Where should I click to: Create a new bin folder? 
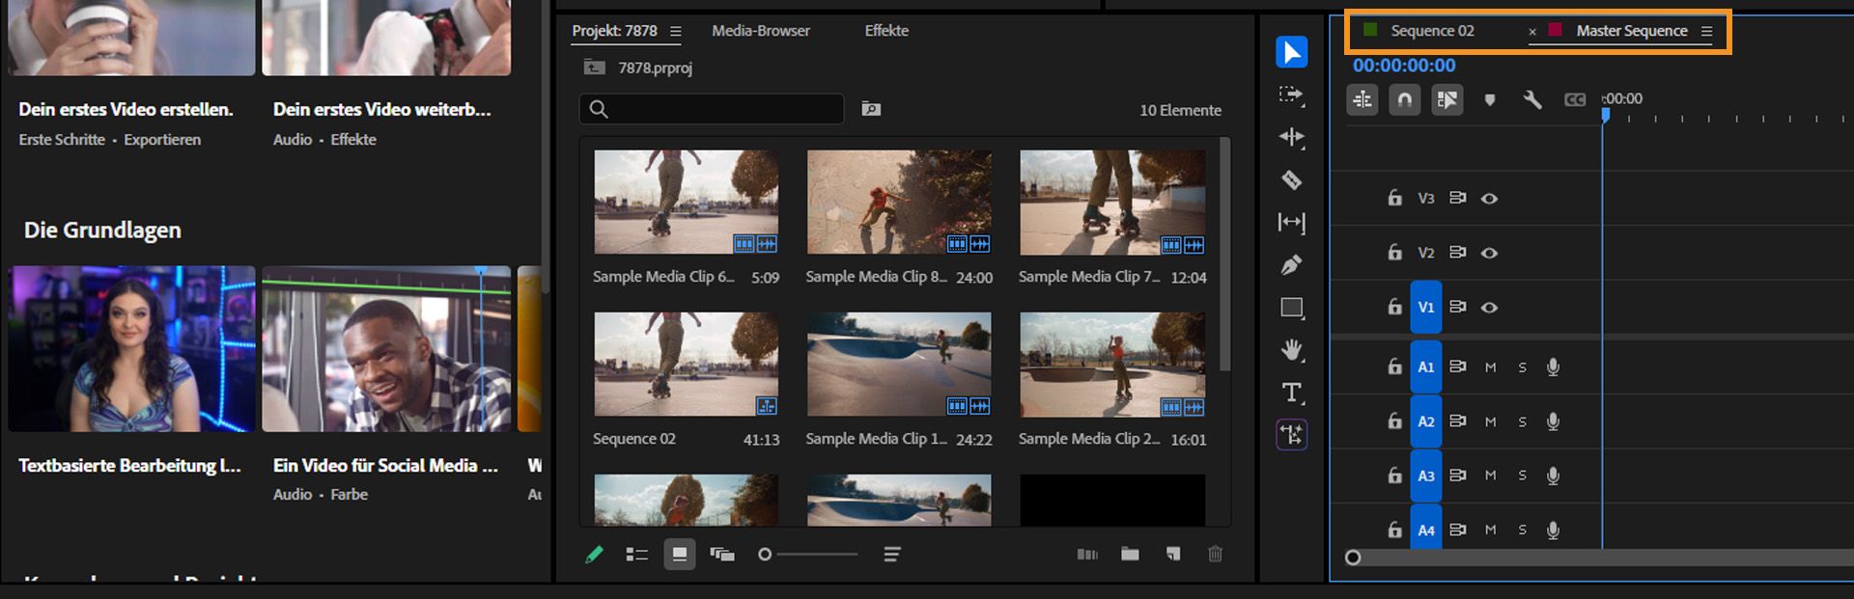click(1130, 554)
